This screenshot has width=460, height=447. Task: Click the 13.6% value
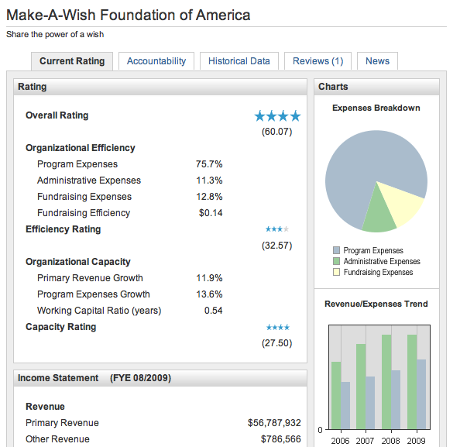[x=209, y=294]
